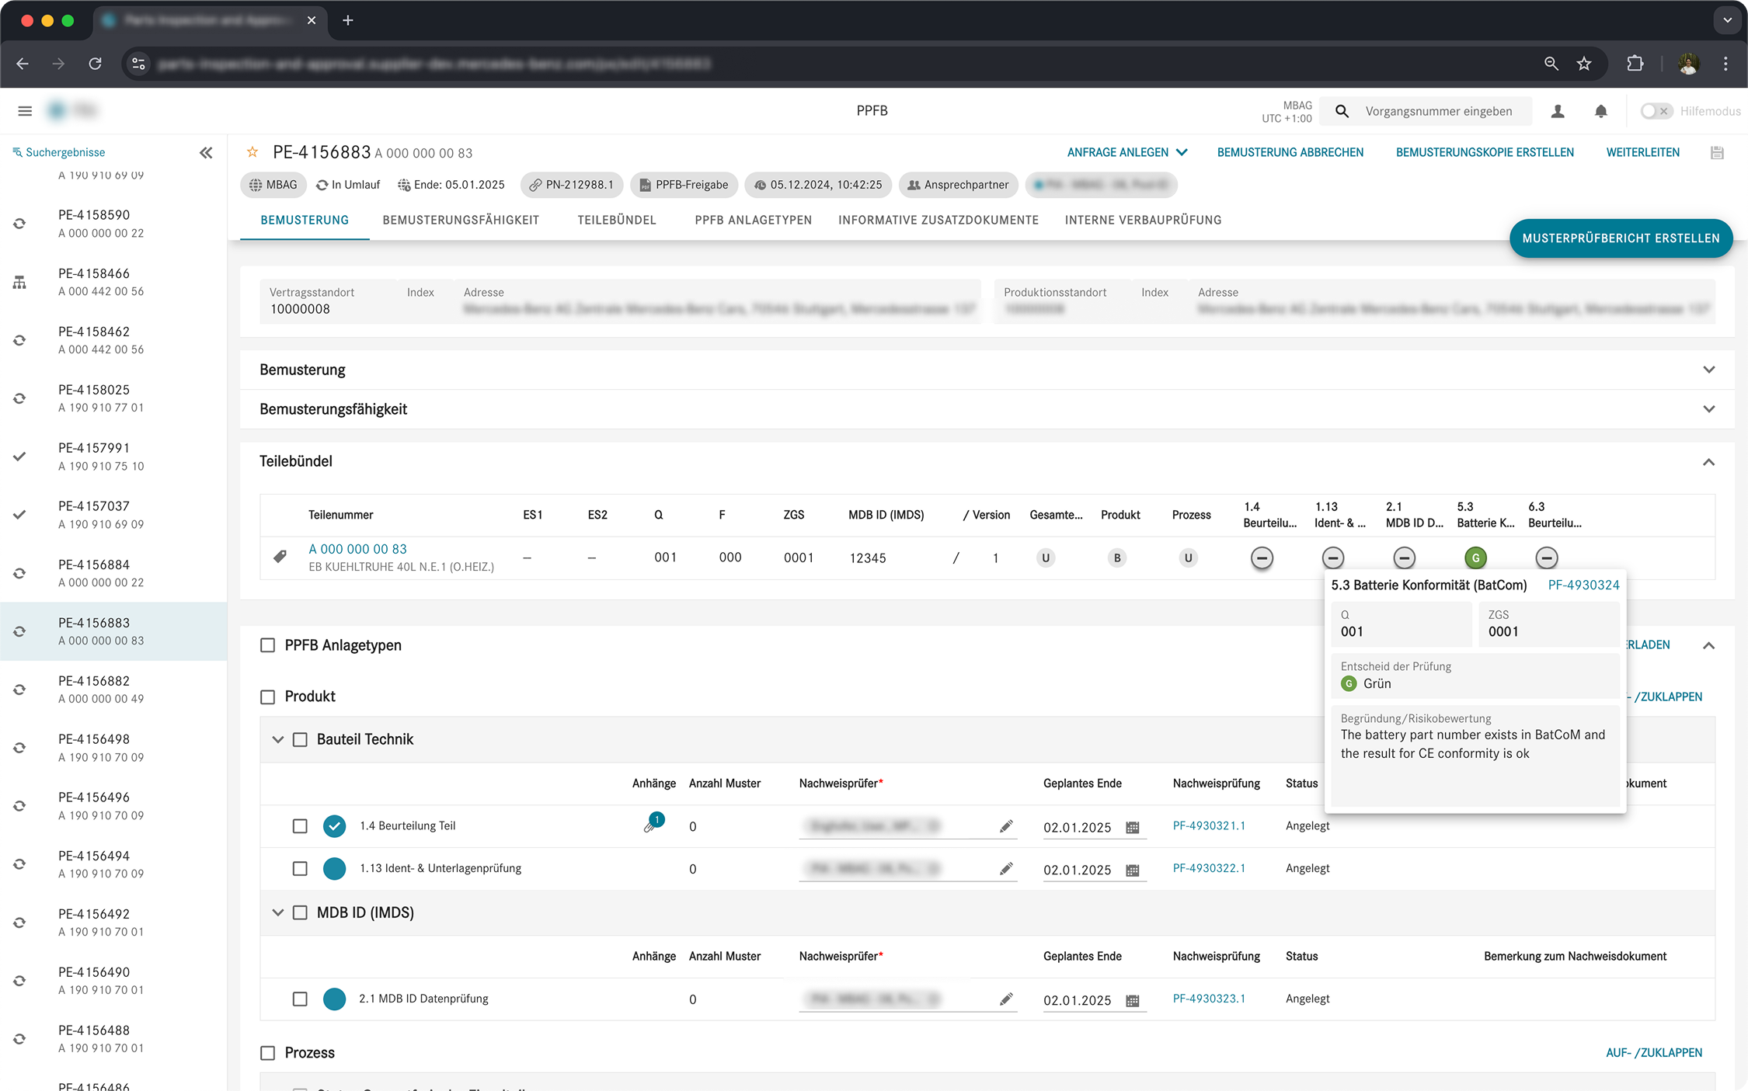Open the hamburger navigation menu
The image size is (1748, 1091).
(25, 111)
